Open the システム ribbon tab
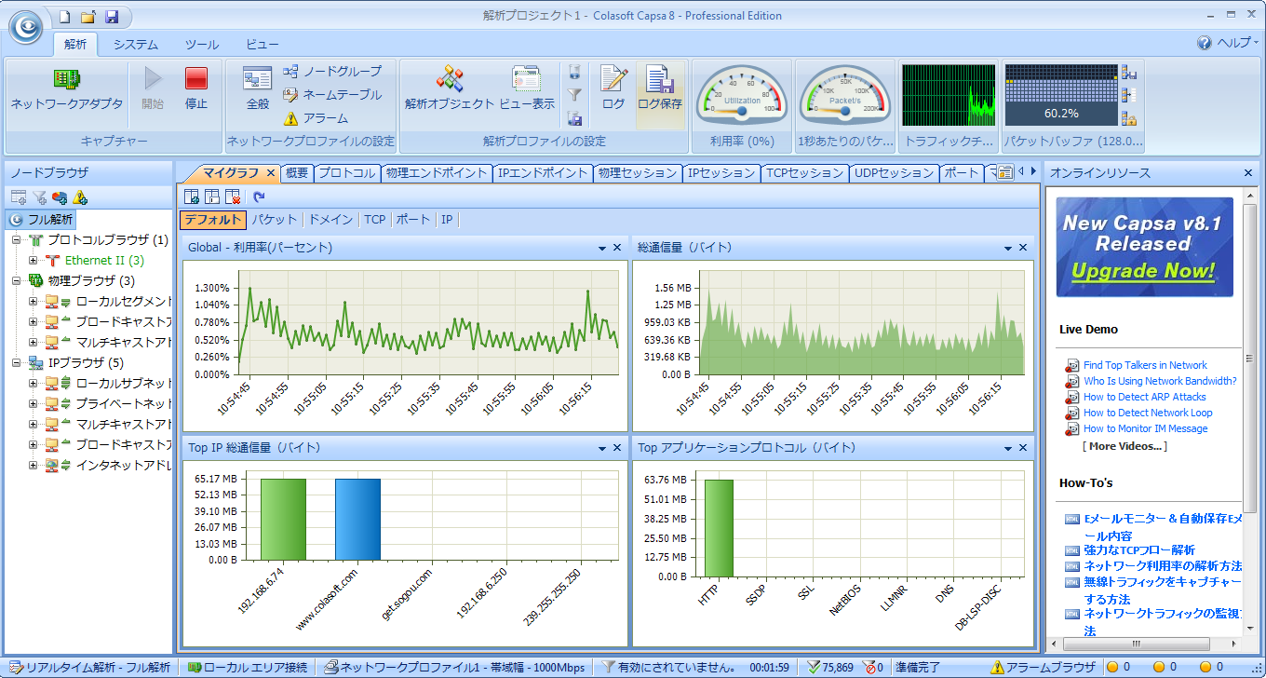 [136, 45]
